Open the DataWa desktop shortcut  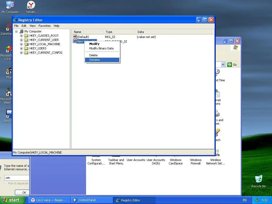7,29
